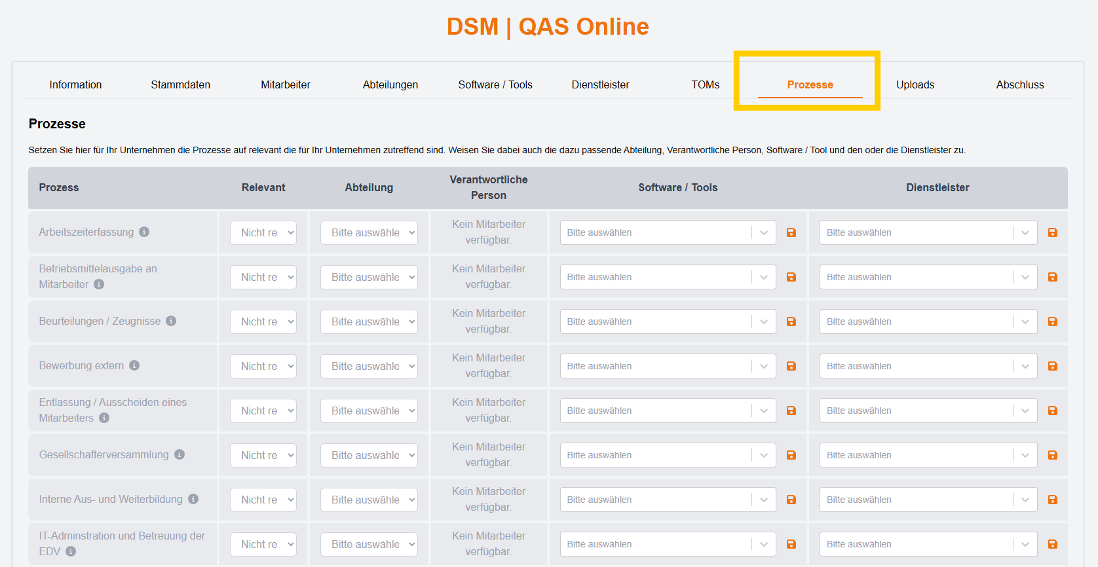
Task: Switch to the TOMs tab
Action: pos(706,84)
